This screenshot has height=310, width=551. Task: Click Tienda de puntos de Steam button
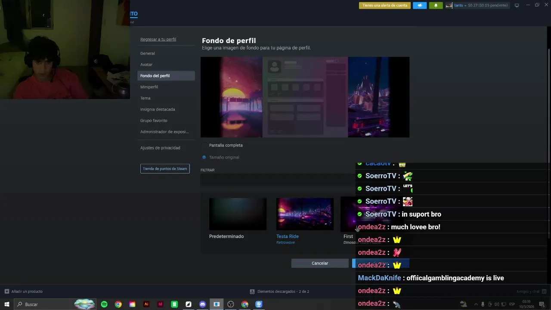[165, 169]
